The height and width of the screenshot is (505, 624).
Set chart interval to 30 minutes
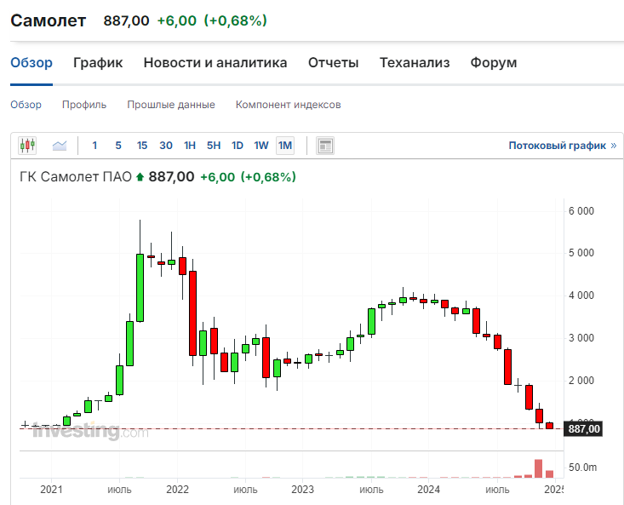[x=166, y=146]
